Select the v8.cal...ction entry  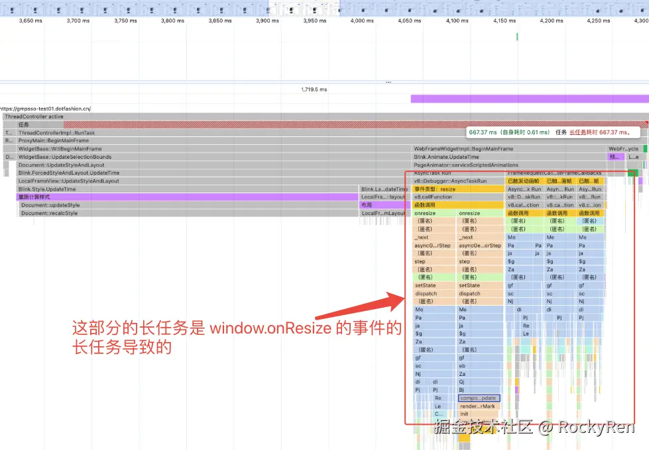click(x=524, y=205)
